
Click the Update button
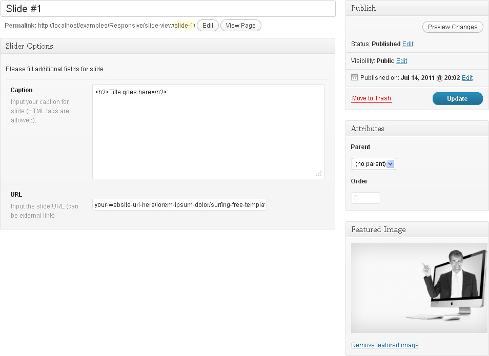click(x=457, y=99)
